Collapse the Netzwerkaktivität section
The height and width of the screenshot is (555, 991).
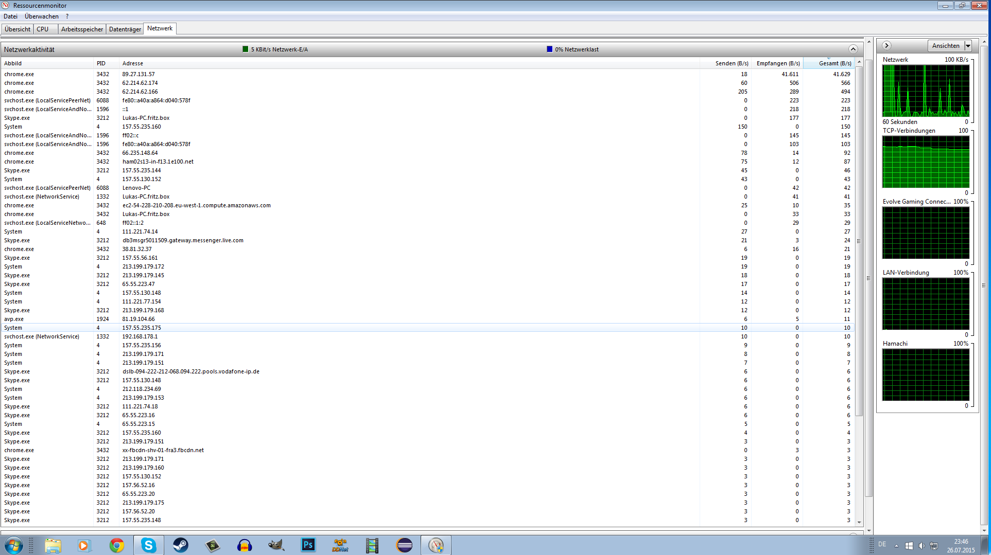[853, 49]
